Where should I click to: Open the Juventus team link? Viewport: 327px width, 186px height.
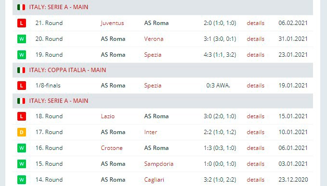click(x=112, y=23)
